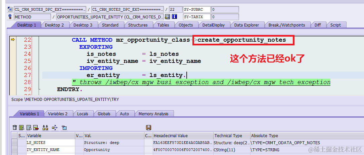The image size is (364, 155).
Task: Click the funnel-and-box icon in the variables toolbar
Action: (x=64, y=127)
